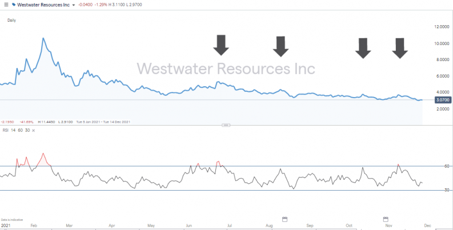Click the May label on time axis

point(151,225)
